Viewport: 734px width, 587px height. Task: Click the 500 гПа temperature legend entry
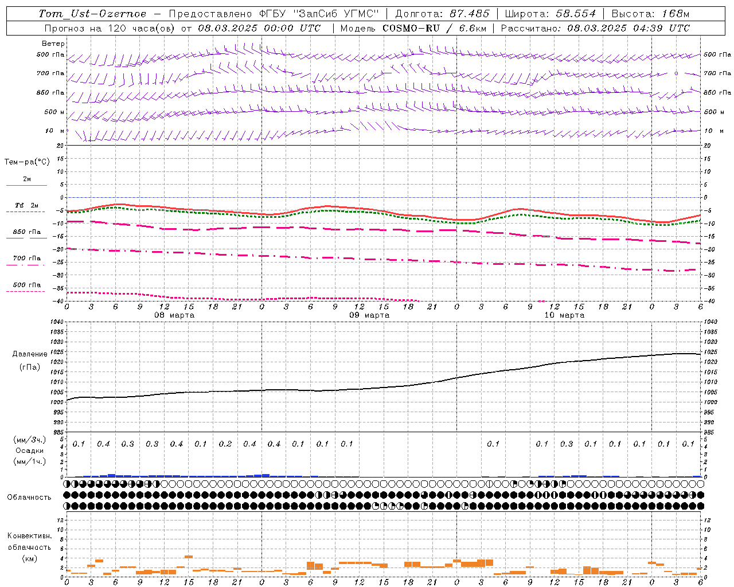pyautogui.click(x=27, y=285)
